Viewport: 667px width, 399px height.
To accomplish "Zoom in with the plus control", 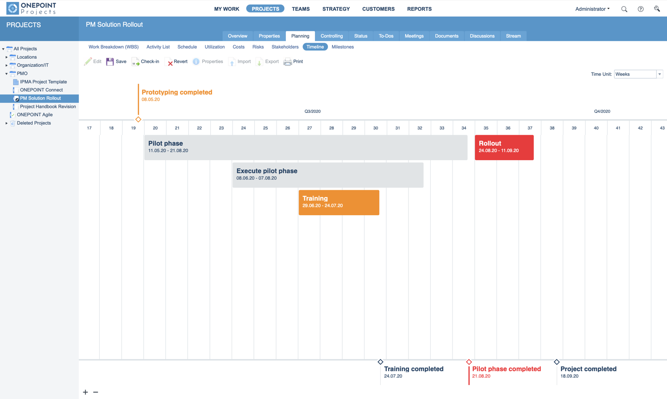I will (85, 392).
